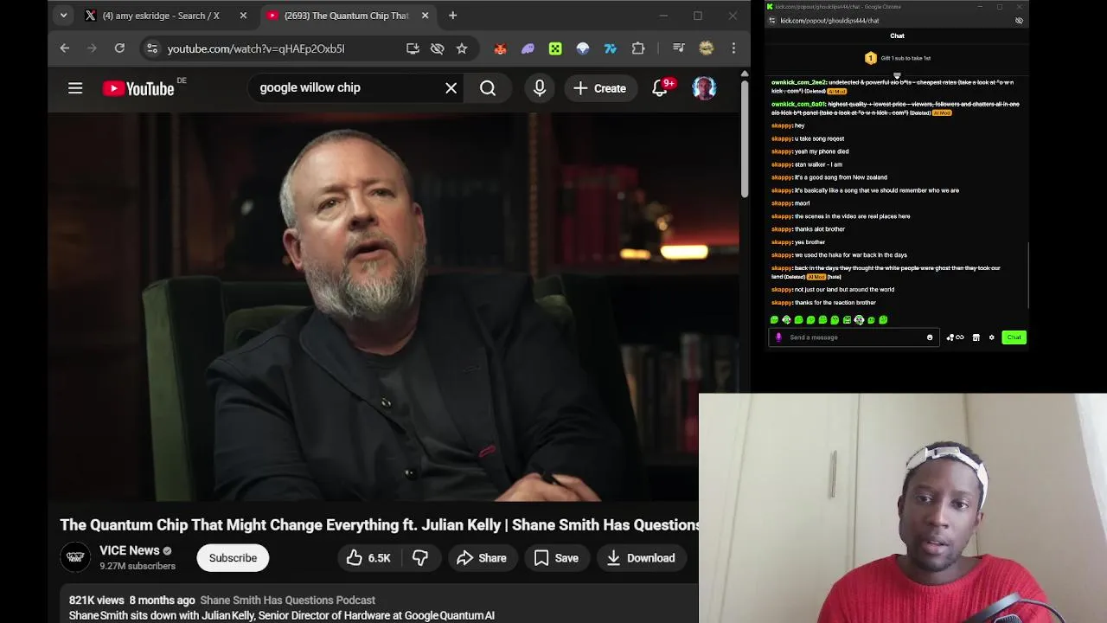The width and height of the screenshot is (1107, 623).
Task: View site settings in Kick popout window
Action: tap(772, 21)
